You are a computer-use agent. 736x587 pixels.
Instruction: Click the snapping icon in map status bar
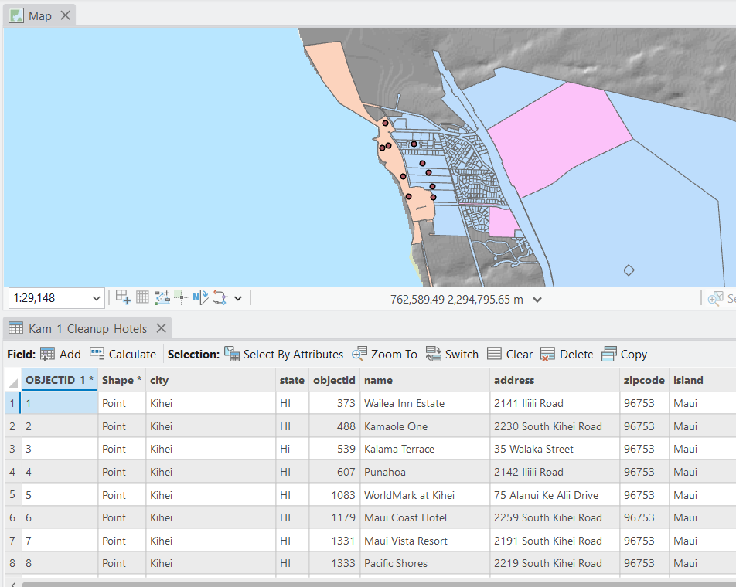(x=123, y=297)
